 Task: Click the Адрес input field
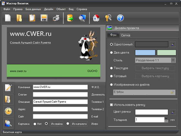point(60,109)
